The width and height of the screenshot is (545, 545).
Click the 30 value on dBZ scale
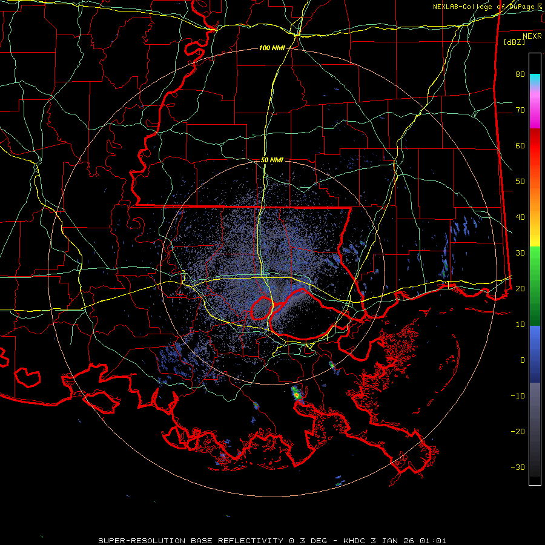pos(520,253)
